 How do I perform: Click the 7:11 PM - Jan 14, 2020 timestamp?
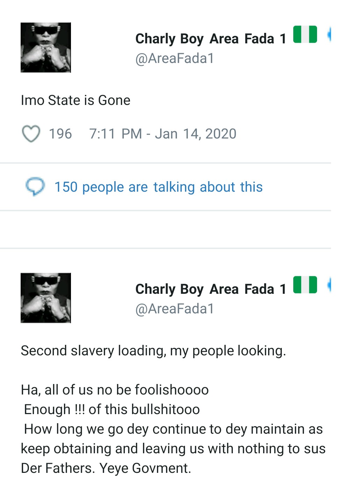pos(163,134)
